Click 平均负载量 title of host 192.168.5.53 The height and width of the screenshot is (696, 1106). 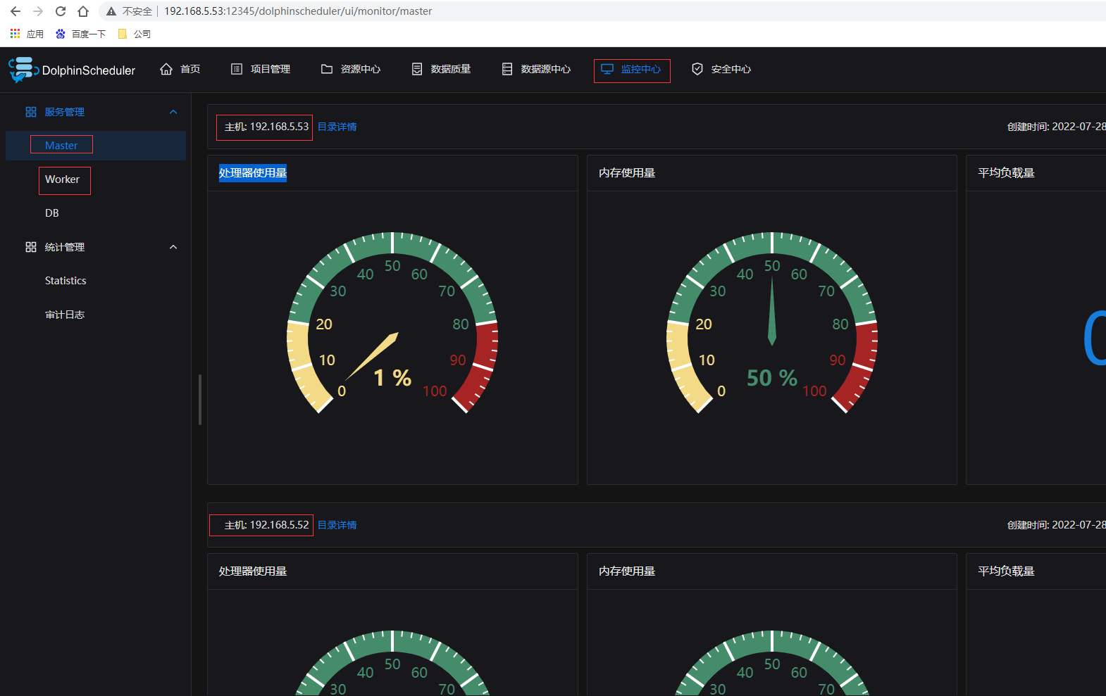pyautogui.click(x=1006, y=173)
